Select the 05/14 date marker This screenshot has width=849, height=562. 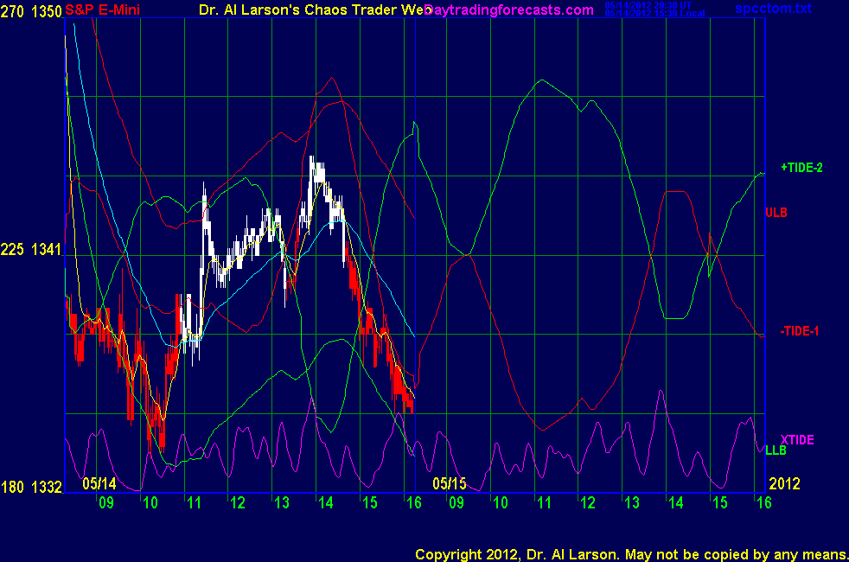[99, 482]
